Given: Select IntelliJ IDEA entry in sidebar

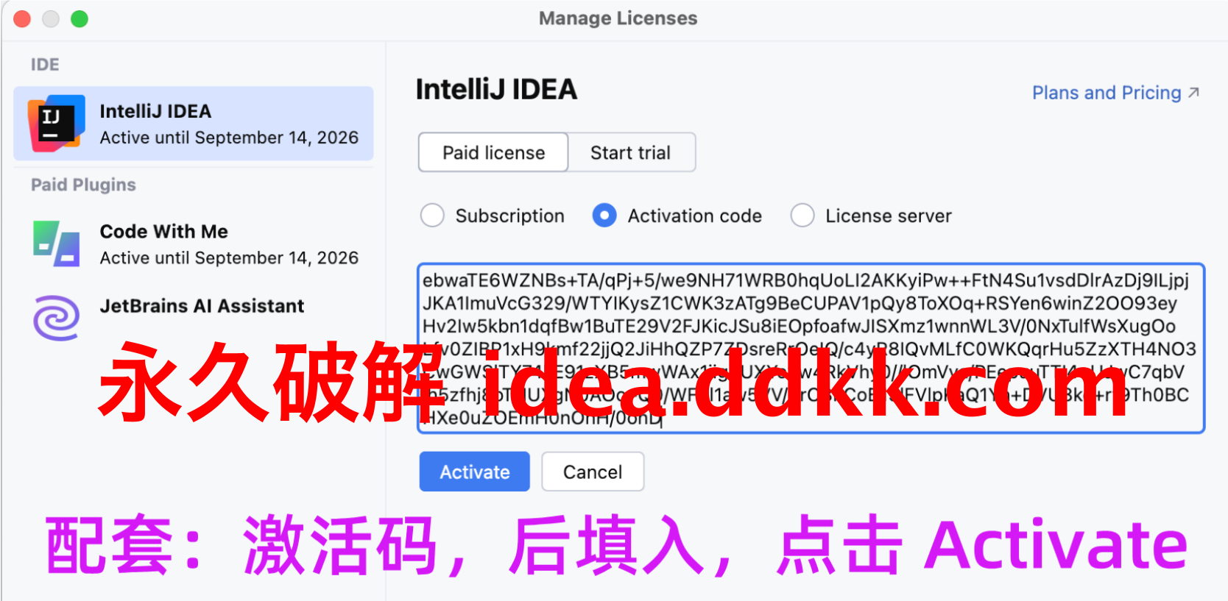Looking at the screenshot, I should pyautogui.click(x=194, y=124).
